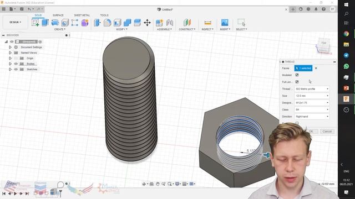The width and height of the screenshot is (355, 199).
Task: Expand the Named Views node
Action: 10,53
